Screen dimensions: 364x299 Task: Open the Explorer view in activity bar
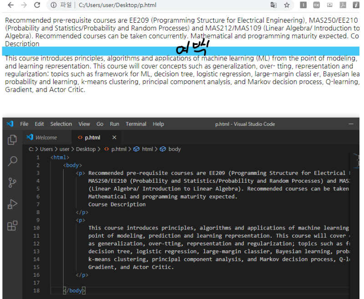12,140
